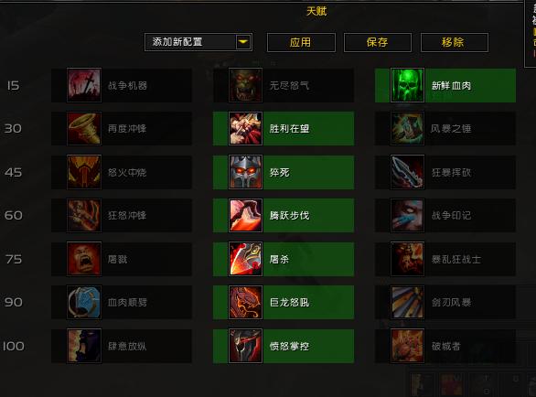Choose the 屠戮 screaming face icon
The height and width of the screenshot is (397, 536).
[x=84, y=259]
